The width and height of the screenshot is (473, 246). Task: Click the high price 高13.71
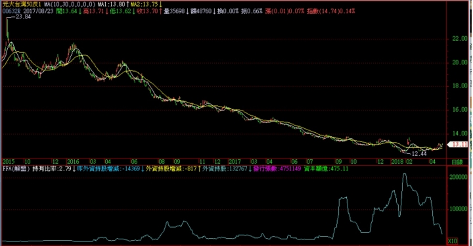96,11
